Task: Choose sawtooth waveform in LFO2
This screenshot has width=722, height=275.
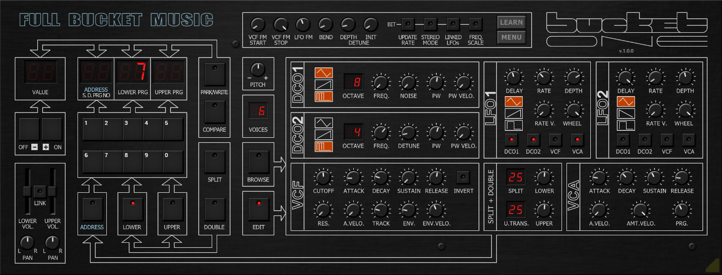Action: click(625, 113)
